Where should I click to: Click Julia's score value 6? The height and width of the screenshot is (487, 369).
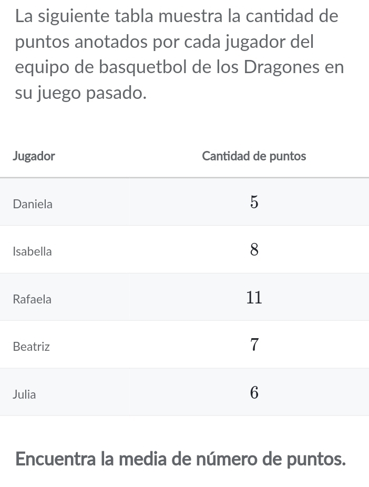(254, 392)
